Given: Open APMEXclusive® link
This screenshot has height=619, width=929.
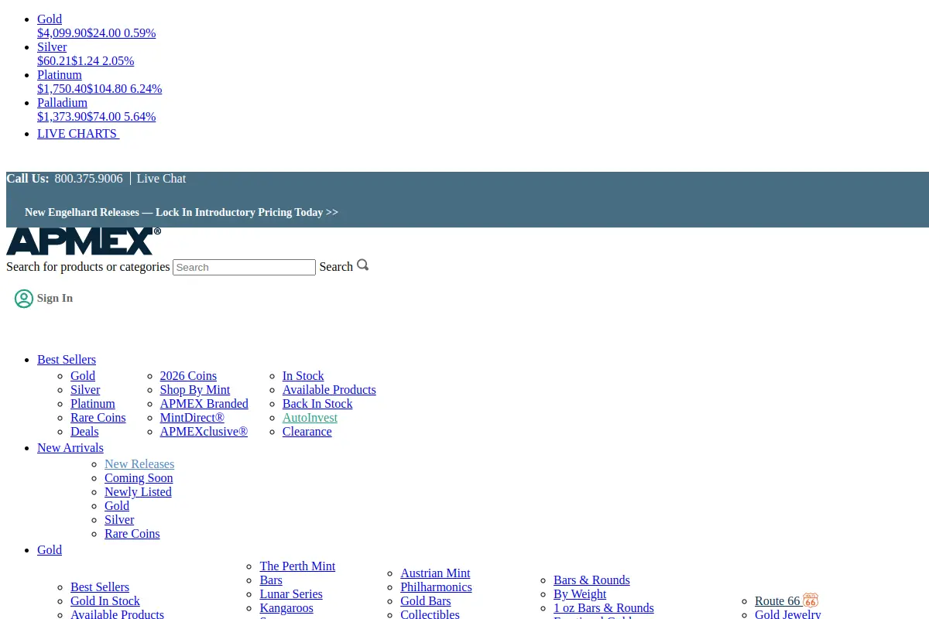Looking at the screenshot, I should [204, 432].
